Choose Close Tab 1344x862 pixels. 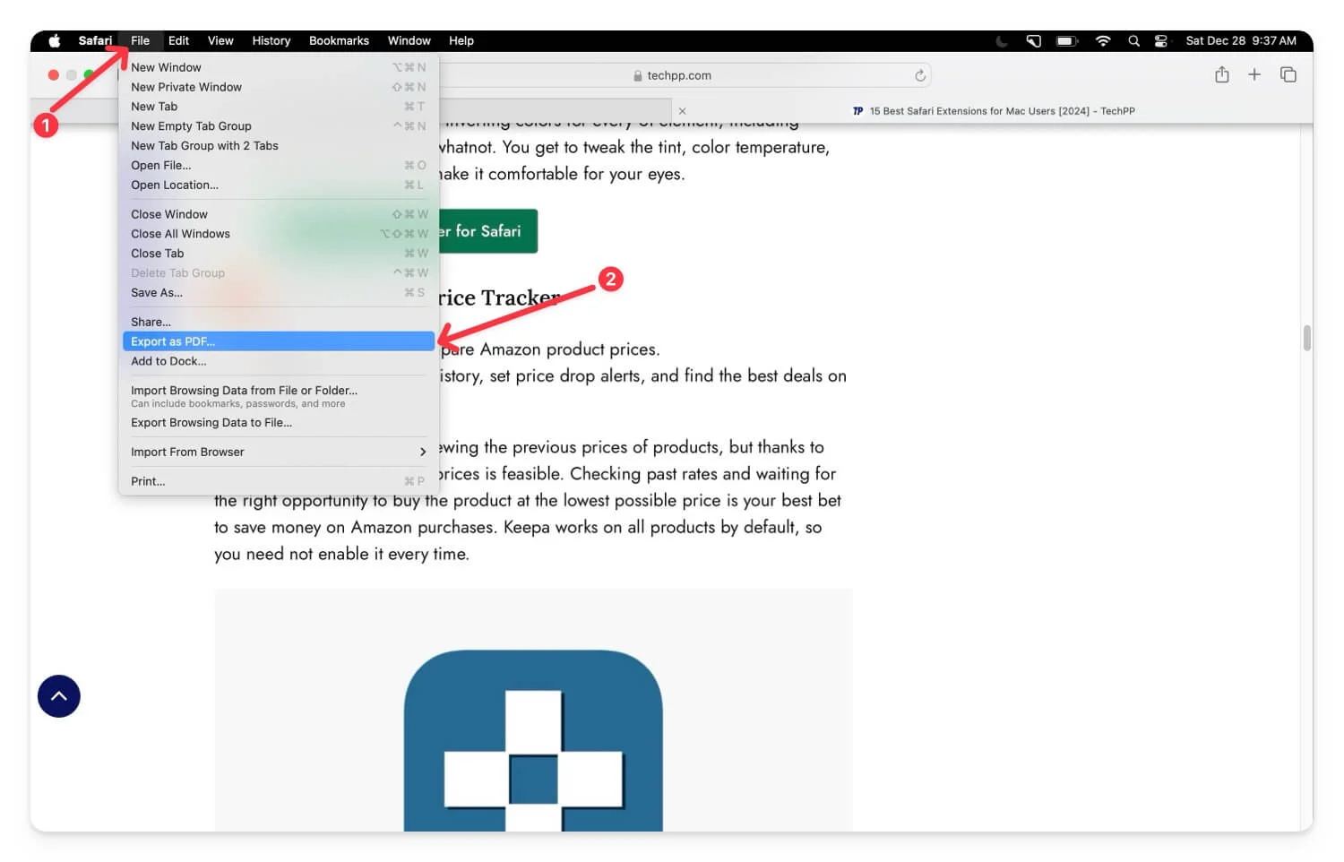click(x=279, y=254)
